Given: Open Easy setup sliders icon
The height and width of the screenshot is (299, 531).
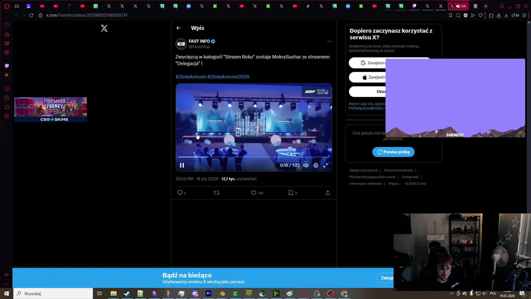Looking at the screenshot, I should pyautogui.click(x=524, y=15).
